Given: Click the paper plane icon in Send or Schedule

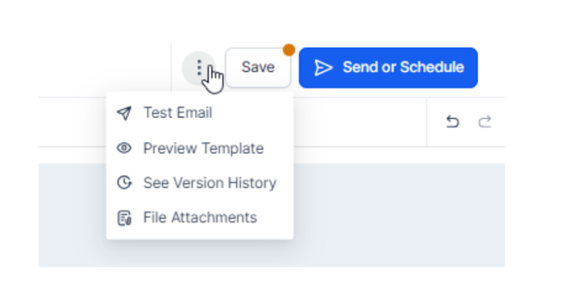Looking at the screenshot, I should coord(323,68).
